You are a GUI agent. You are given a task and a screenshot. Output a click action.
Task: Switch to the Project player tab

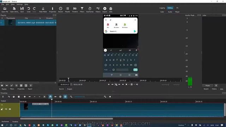tap(70, 89)
